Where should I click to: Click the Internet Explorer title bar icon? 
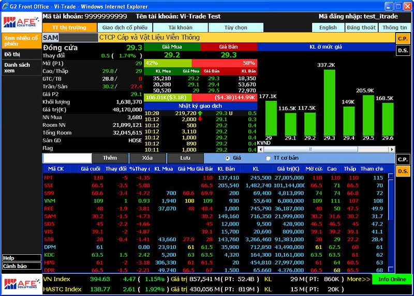tap(5, 6)
